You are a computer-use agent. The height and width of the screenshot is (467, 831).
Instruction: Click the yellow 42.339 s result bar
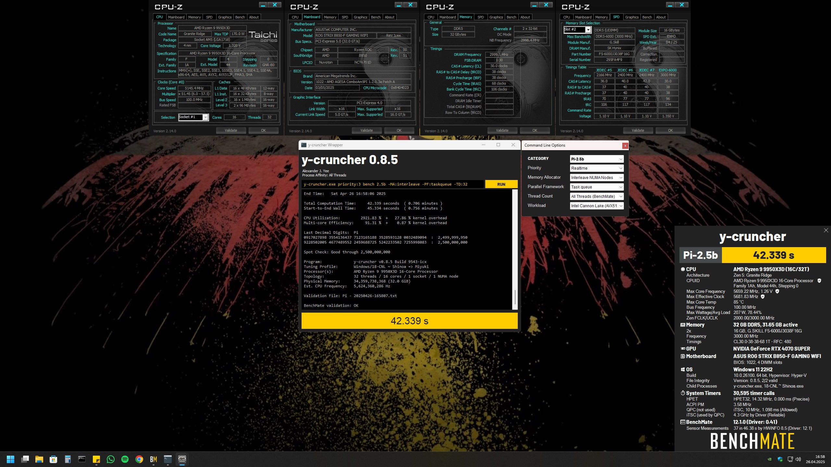(x=409, y=321)
